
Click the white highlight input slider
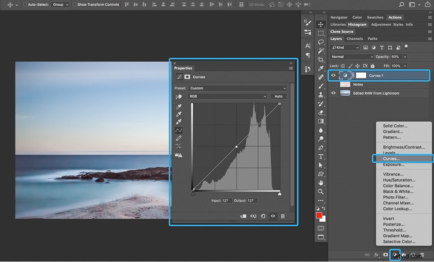[279, 194]
